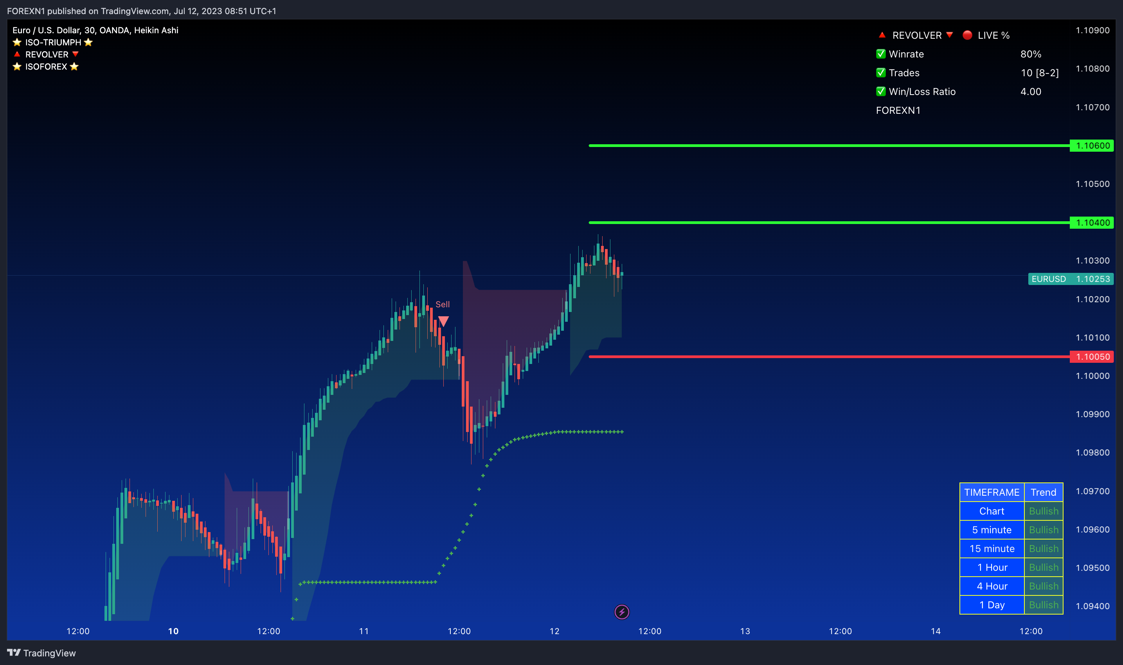Image resolution: width=1123 pixels, height=665 pixels.
Task: Click the star after ISO-TRIUMPH label
Action: (88, 42)
